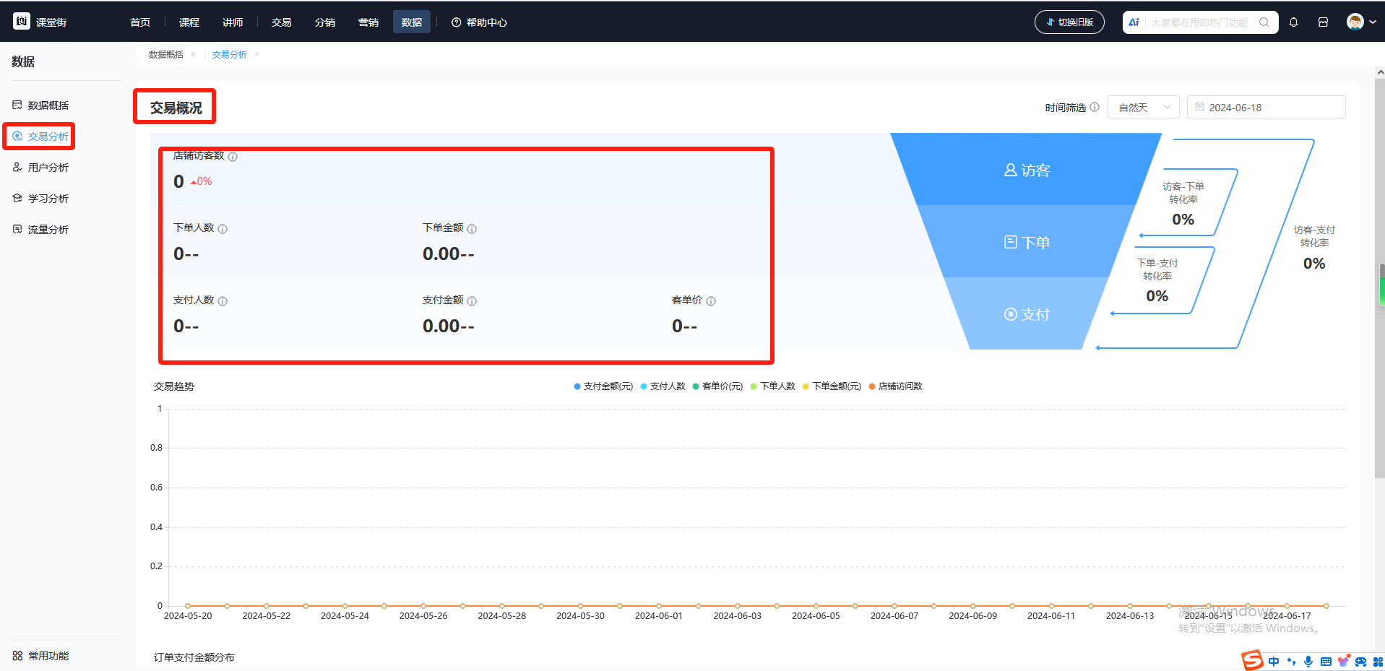Switch to the 数据概括 page tab
1385x671 pixels.
click(166, 54)
